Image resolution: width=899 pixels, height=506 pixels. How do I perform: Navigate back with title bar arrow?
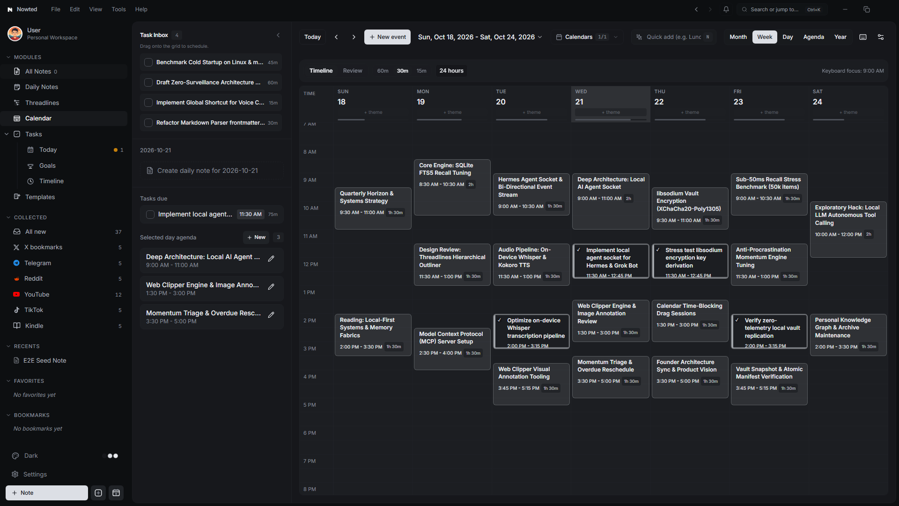click(x=696, y=9)
